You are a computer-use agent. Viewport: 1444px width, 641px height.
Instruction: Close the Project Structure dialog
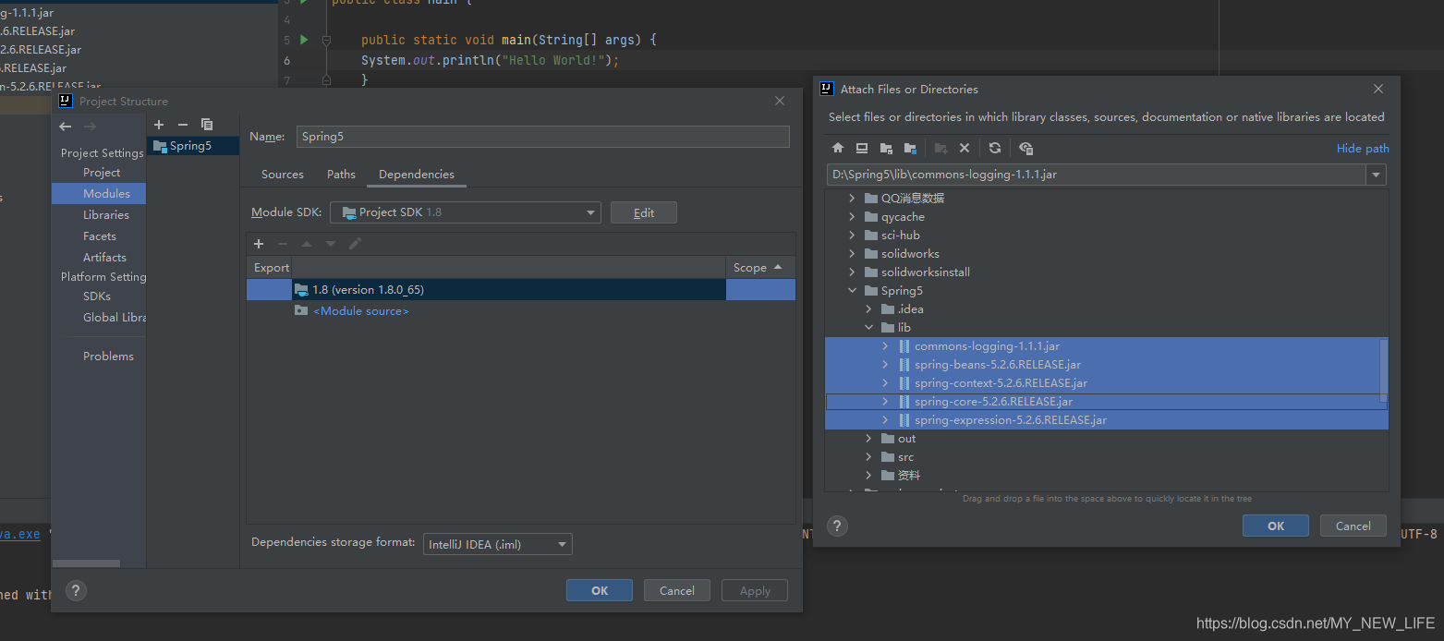click(780, 101)
